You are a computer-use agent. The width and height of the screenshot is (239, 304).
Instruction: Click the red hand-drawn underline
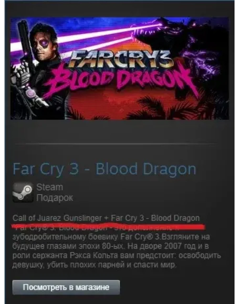click(x=108, y=226)
